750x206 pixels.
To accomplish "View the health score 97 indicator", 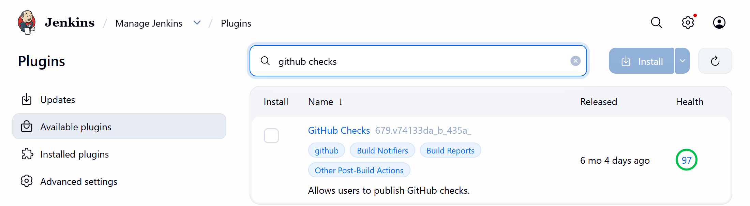I will (686, 160).
